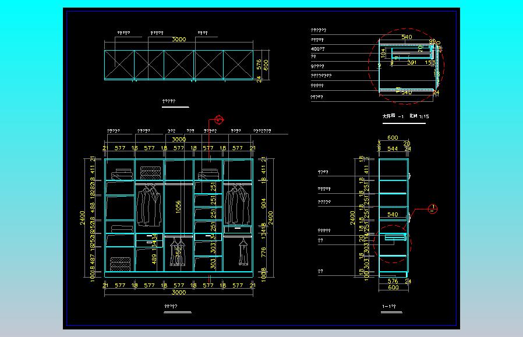Click the red dashed detail circle in the section
The image size is (523, 337).
click(x=393, y=244)
